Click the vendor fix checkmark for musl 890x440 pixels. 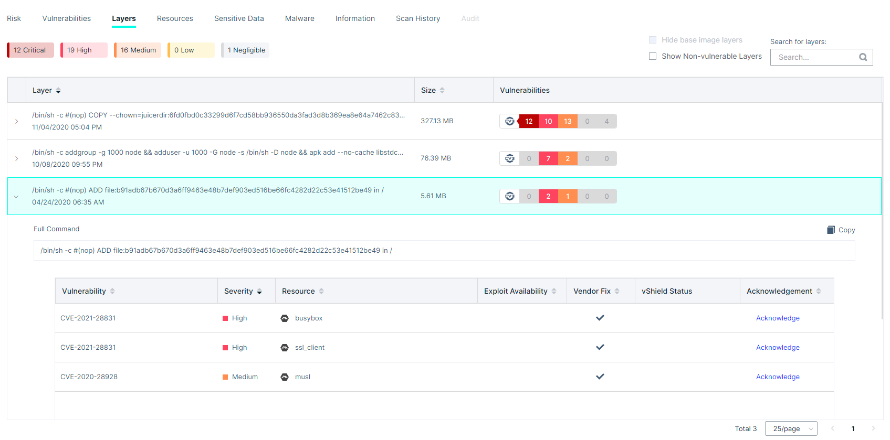pos(600,377)
